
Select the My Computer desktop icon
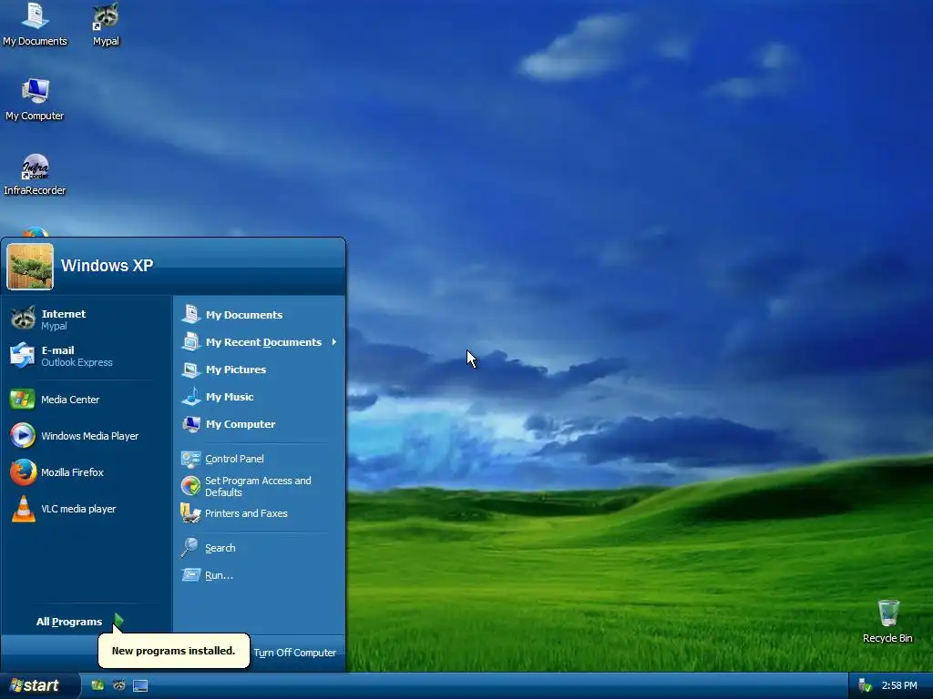coord(35,99)
